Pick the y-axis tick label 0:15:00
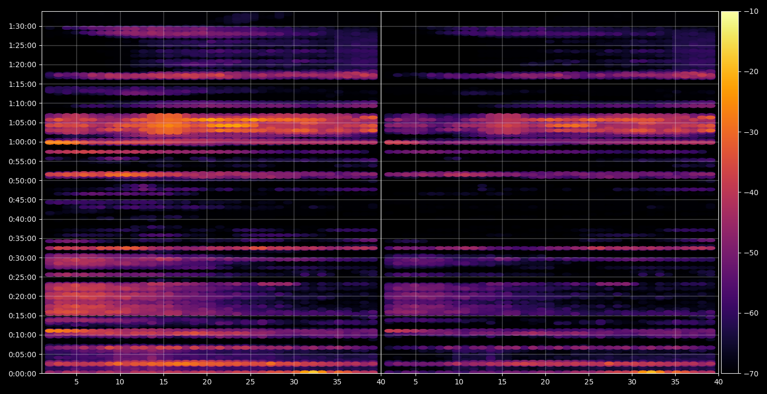The width and height of the screenshot is (767, 394). pyautogui.click(x=22, y=316)
